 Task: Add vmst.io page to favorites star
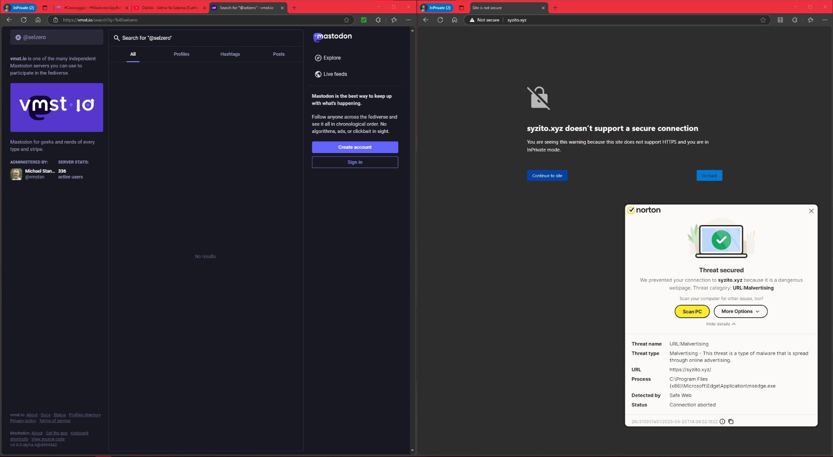coord(346,20)
